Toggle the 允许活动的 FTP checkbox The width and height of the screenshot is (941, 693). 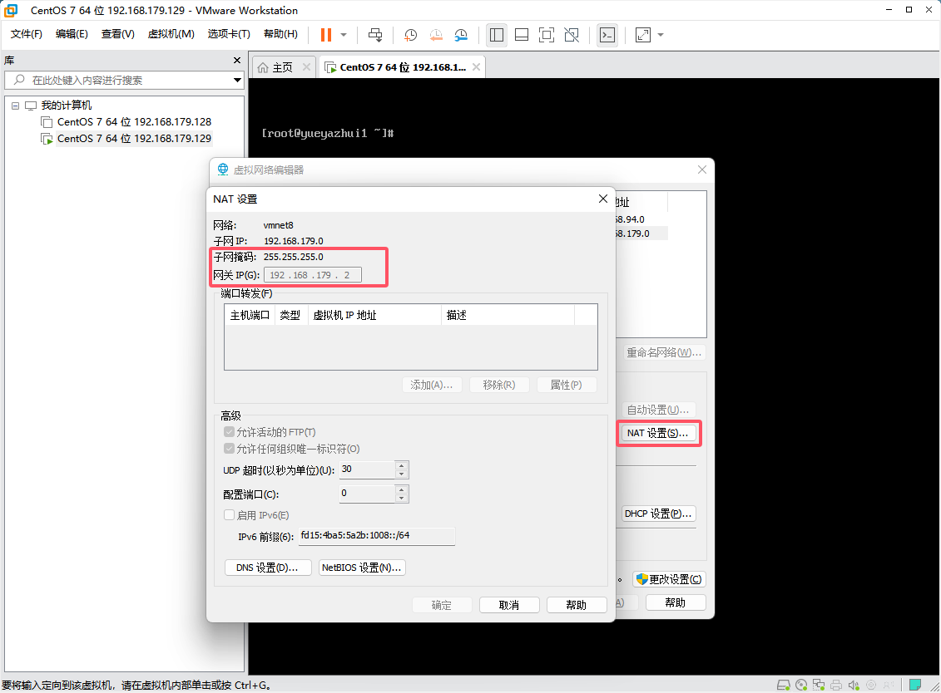coord(229,431)
